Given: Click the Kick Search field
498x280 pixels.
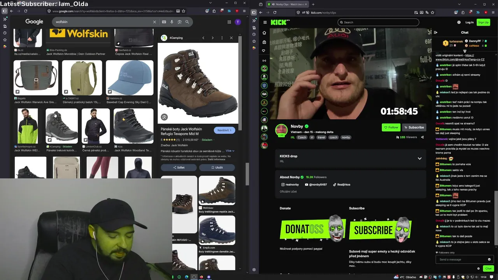Looking at the screenshot, I should (x=378, y=22).
